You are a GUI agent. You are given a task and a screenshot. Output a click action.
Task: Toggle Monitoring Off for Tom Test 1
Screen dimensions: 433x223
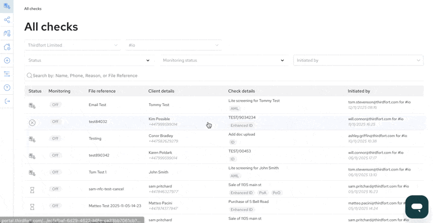(55, 172)
